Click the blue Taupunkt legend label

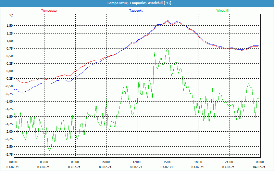click(136, 11)
